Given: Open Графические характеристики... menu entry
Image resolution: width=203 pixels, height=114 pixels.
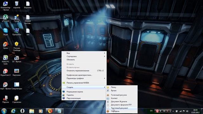Looking at the screenshot, I should click(x=84, y=75).
